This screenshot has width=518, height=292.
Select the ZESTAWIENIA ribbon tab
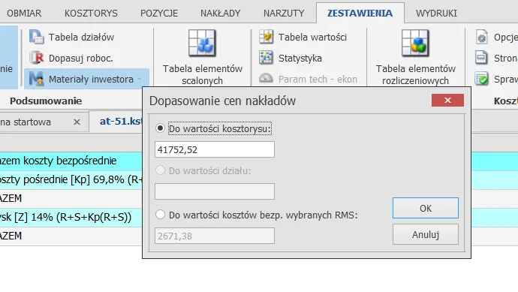(360, 14)
